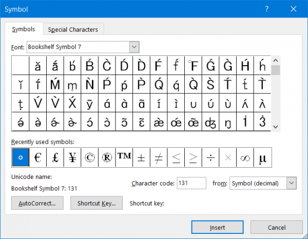This screenshot has height=239, width=308.
Task: Select the infinity symbol
Action: point(245,158)
